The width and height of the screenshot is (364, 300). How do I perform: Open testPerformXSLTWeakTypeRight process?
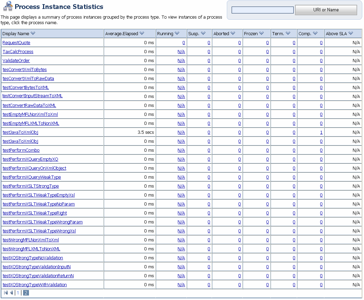[x=34, y=213]
